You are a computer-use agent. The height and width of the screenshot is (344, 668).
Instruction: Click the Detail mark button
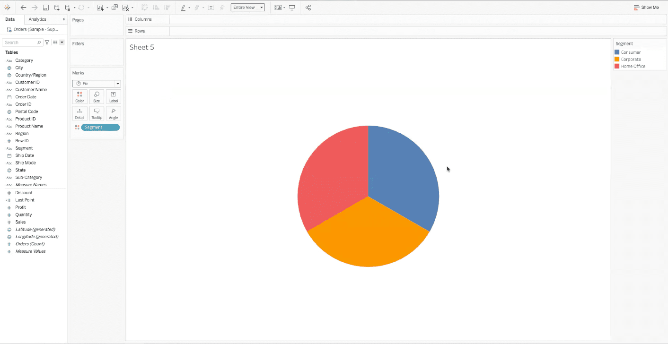pos(79,113)
